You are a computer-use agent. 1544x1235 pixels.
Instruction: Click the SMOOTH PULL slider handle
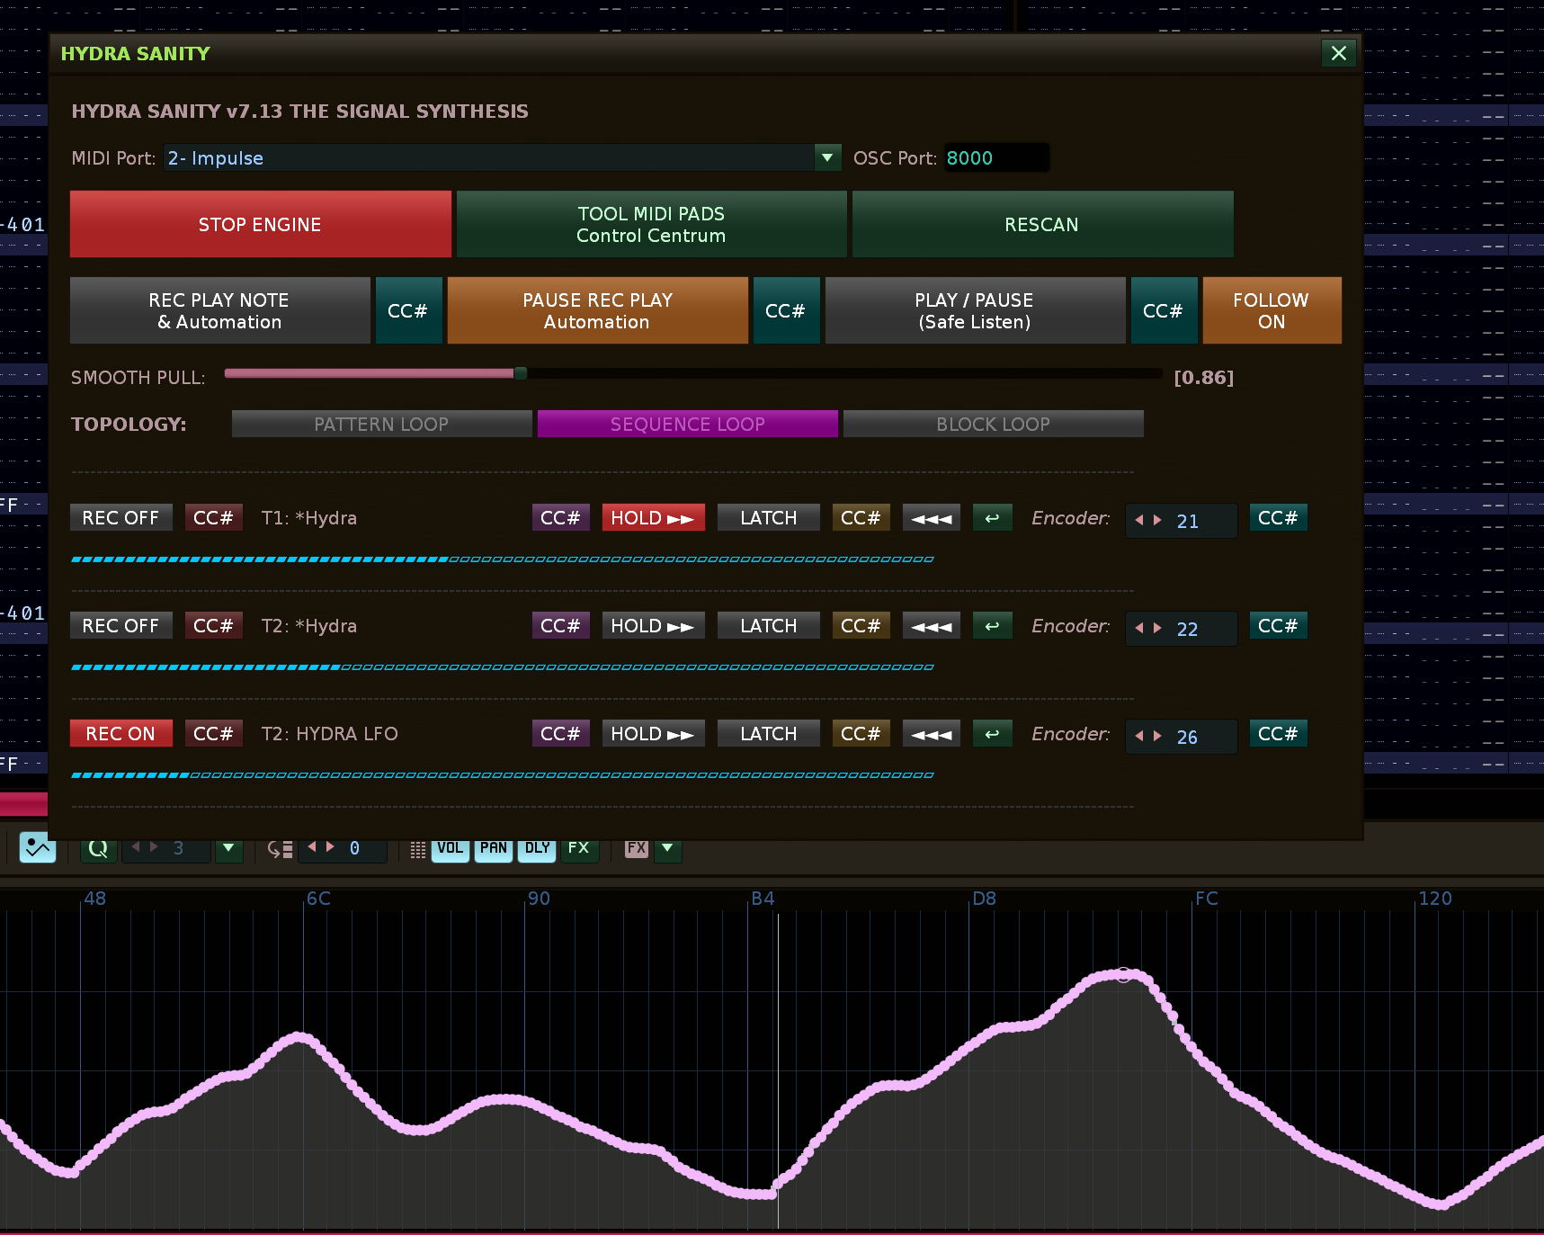tap(520, 373)
